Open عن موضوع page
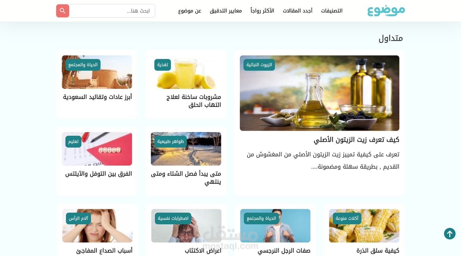Image resolution: width=461 pixels, height=256 pixels. click(190, 11)
